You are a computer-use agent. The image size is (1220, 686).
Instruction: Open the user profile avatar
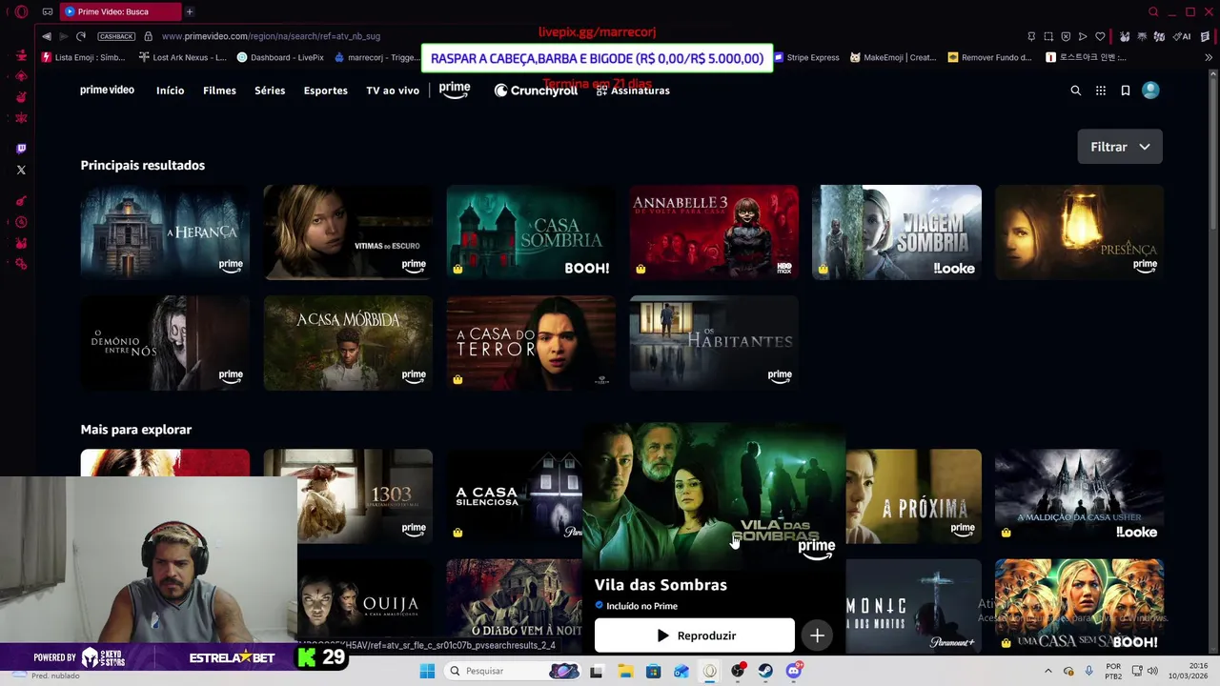[x=1150, y=90]
